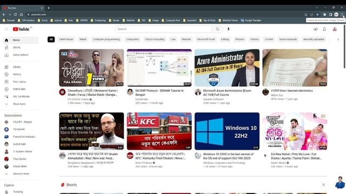Screen dimensions: 346x194
Task: Open a new browser tab
Action: point(49,8)
